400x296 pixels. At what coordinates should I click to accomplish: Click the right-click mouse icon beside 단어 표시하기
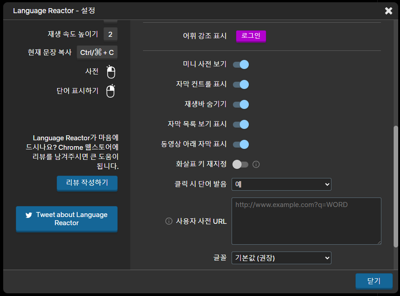[x=111, y=91]
